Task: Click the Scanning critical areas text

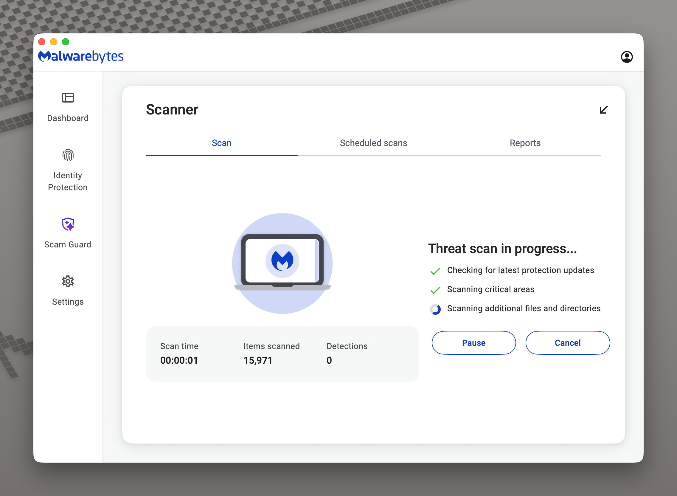Action: (490, 289)
